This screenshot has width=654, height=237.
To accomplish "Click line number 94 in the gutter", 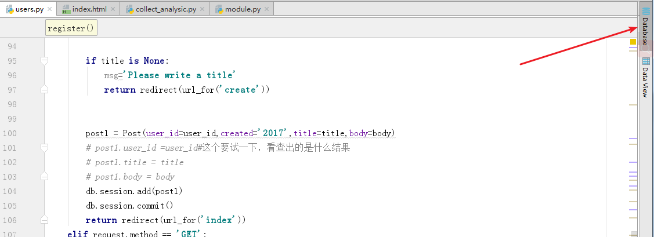I will (13, 46).
